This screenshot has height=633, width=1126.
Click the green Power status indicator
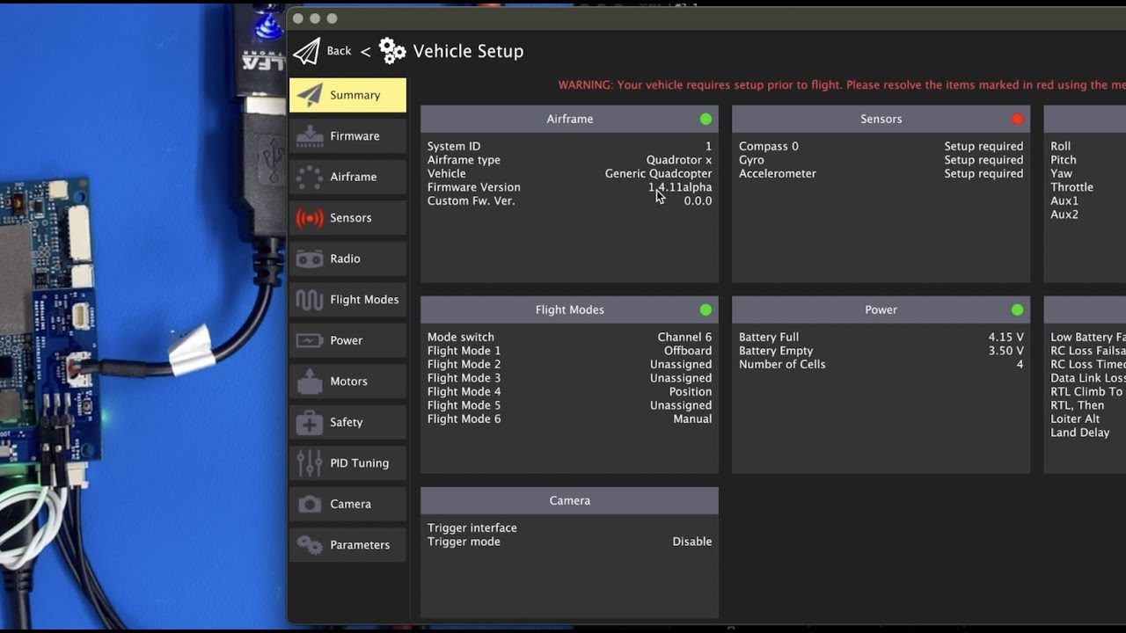coord(1017,309)
